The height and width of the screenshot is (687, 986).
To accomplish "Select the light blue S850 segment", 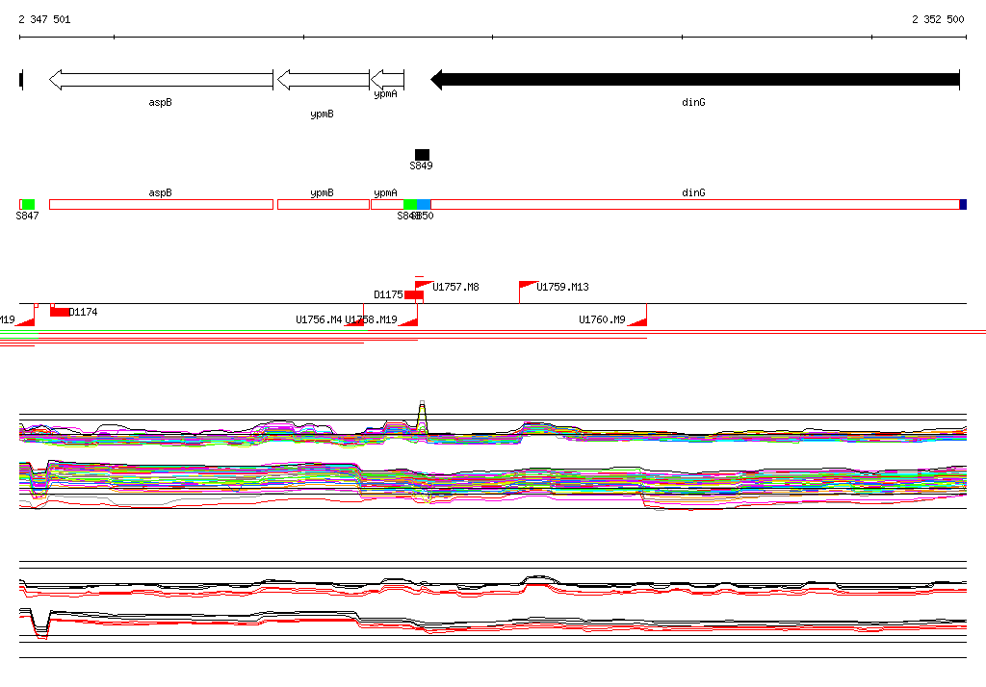I will click(x=424, y=204).
